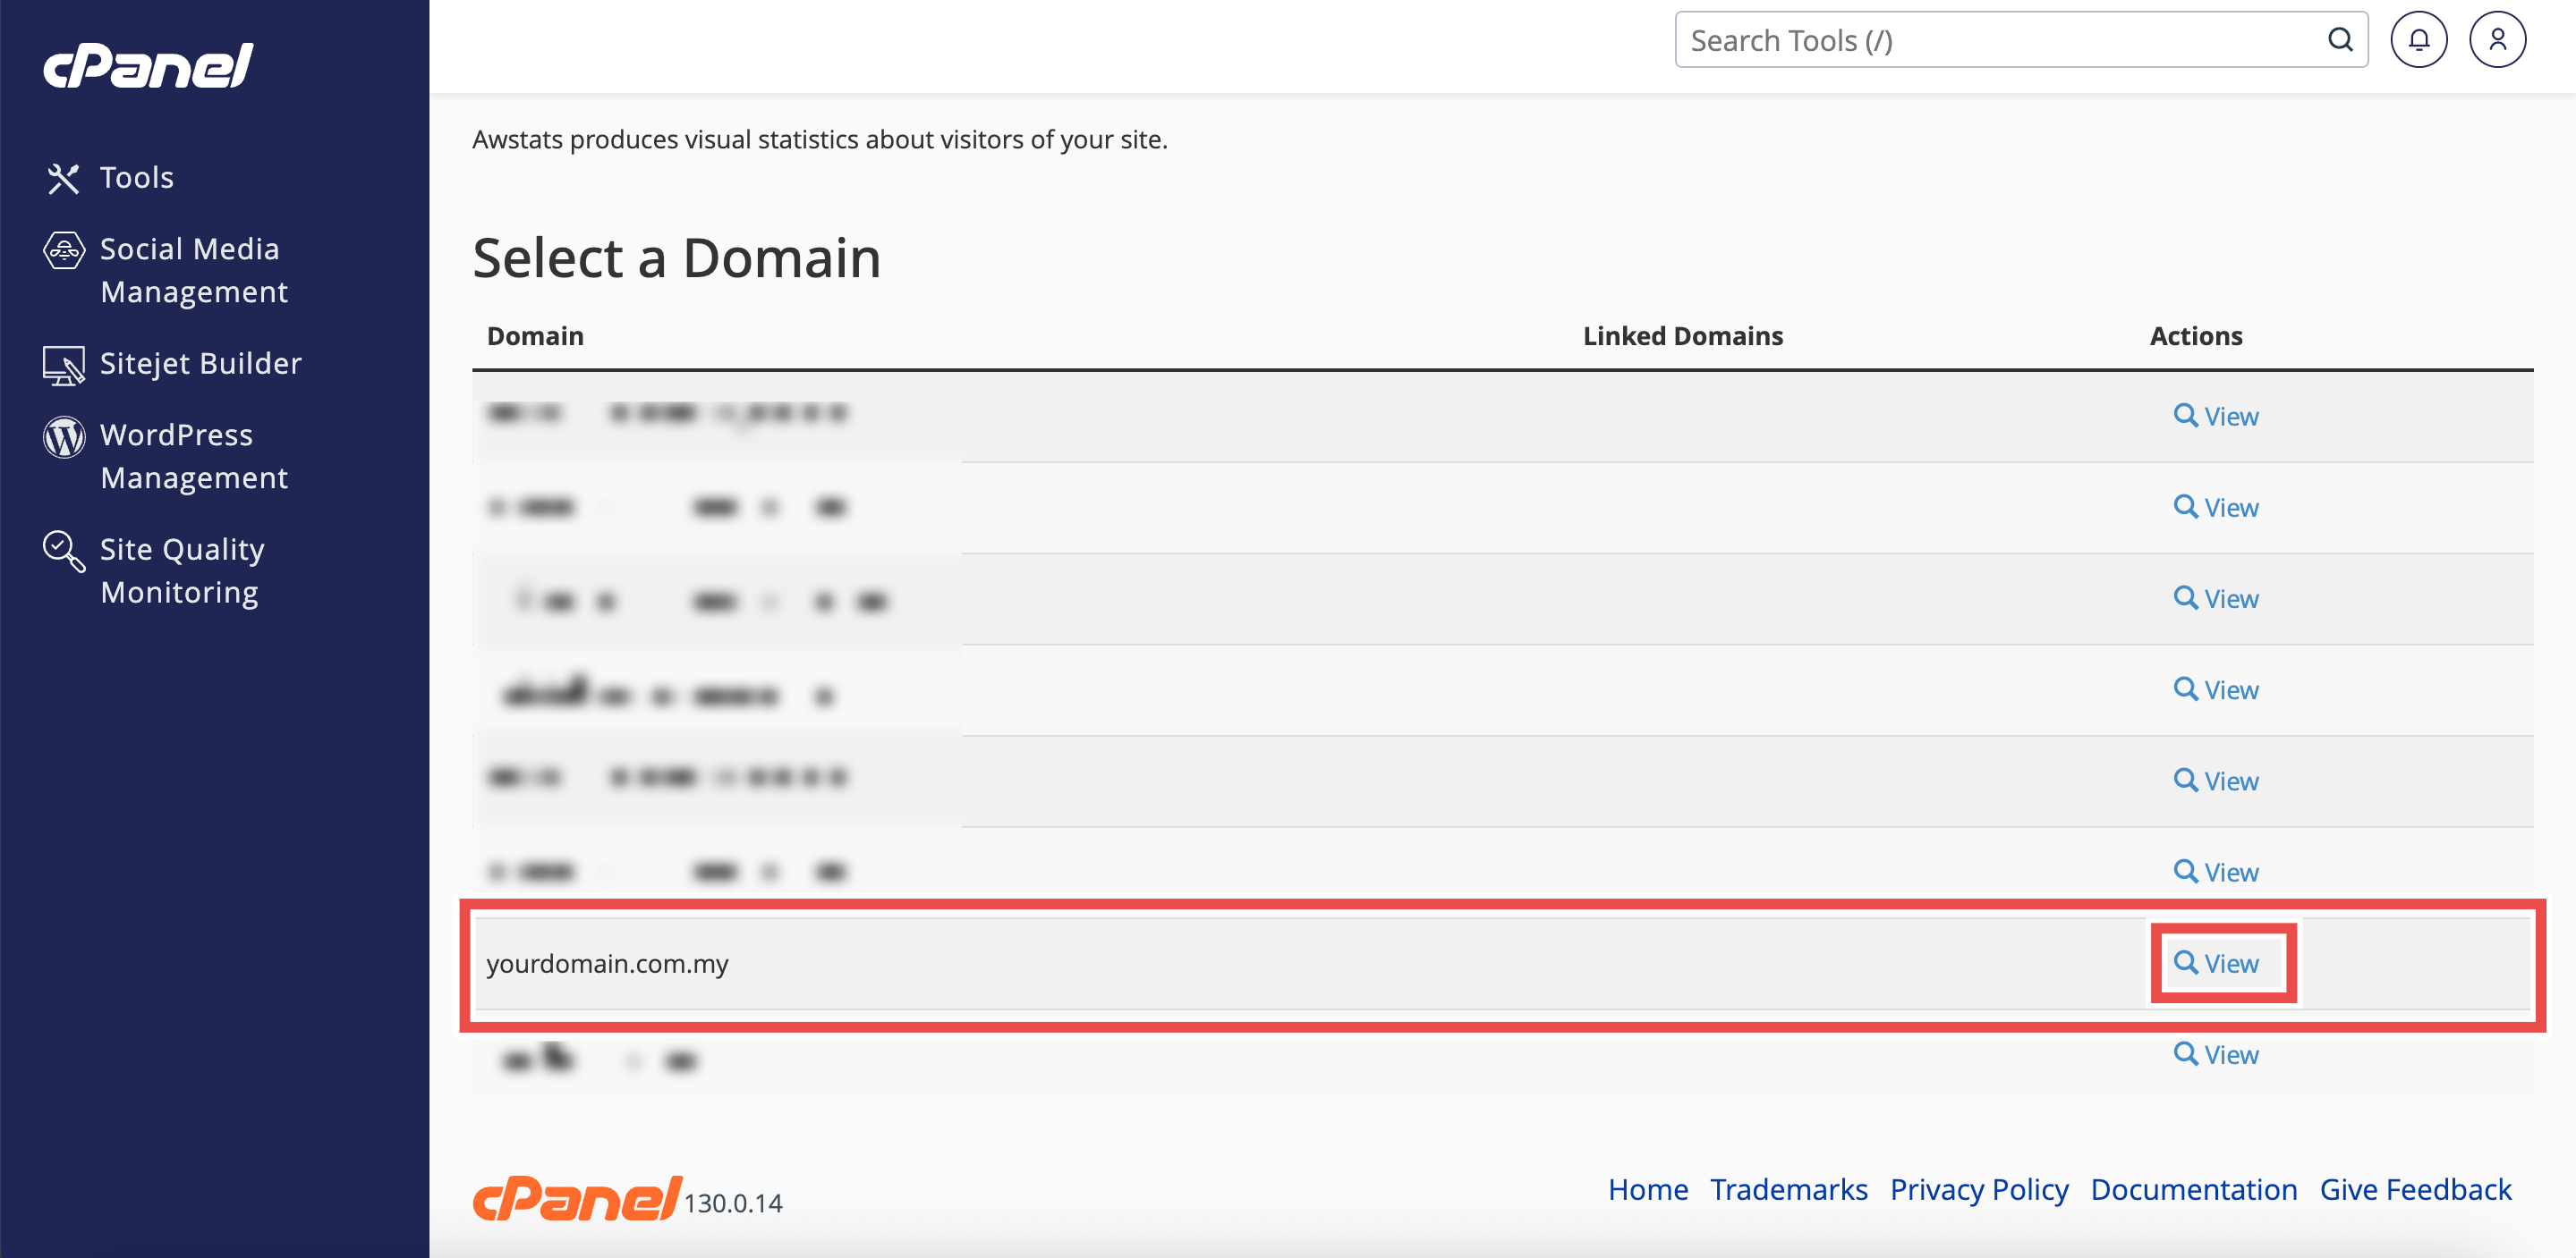Click the cPanel logo in sidebar
The image size is (2576, 1258).
point(148,66)
